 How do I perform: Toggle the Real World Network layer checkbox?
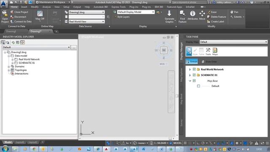pos(194,69)
